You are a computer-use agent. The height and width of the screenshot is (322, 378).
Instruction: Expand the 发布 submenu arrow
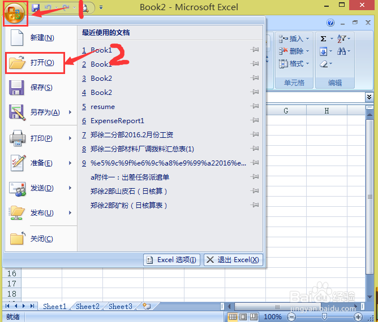70,213
